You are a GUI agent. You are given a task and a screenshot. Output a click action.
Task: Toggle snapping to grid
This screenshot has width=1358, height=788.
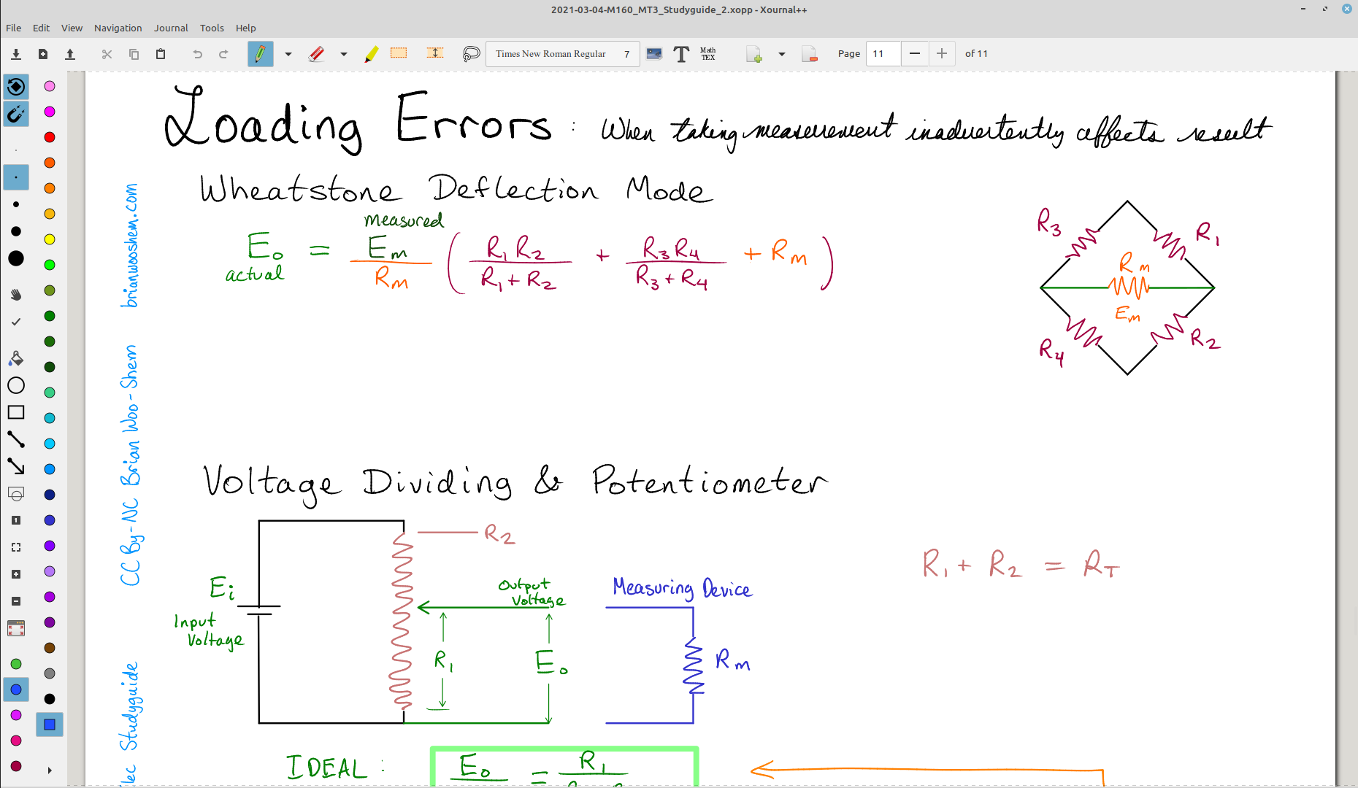coord(16,115)
